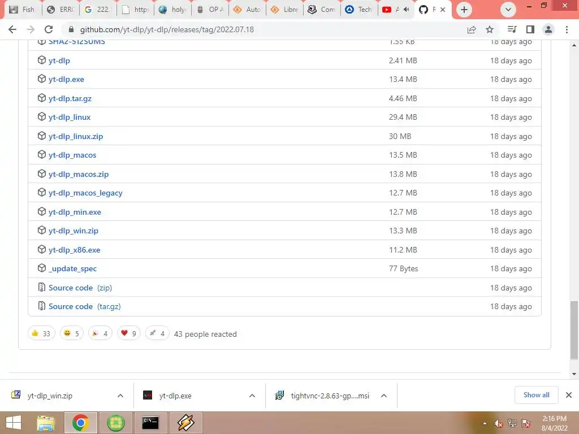The height and width of the screenshot is (434, 579).
Task: Download yt-dlp_macos_legacy asset
Action: tap(86, 193)
